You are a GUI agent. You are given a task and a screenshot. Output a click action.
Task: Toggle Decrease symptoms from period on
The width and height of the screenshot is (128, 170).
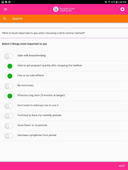click(x=9, y=136)
